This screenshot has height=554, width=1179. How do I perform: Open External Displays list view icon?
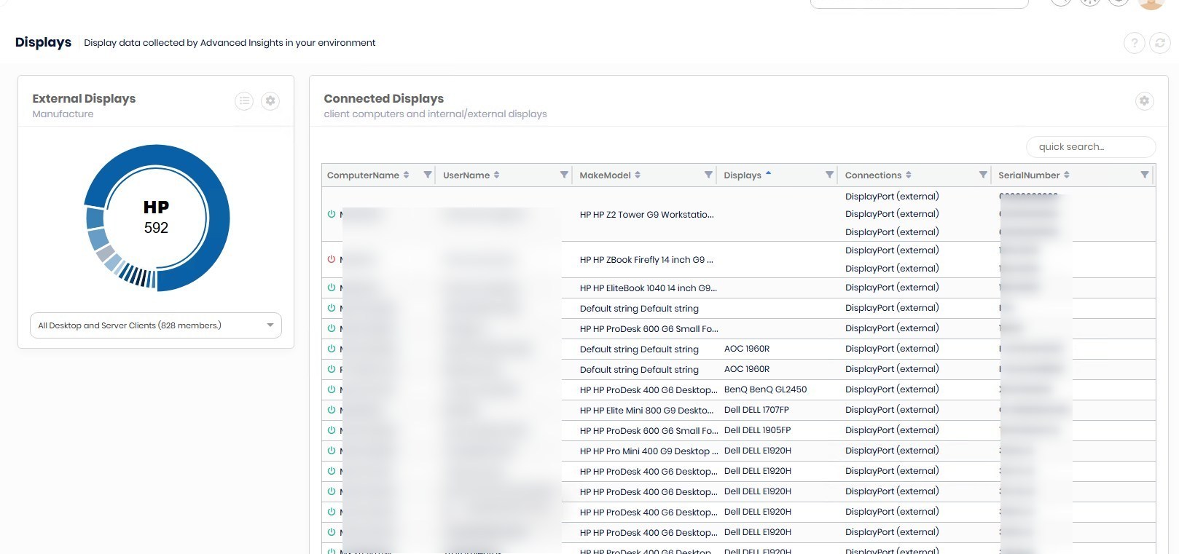244,101
